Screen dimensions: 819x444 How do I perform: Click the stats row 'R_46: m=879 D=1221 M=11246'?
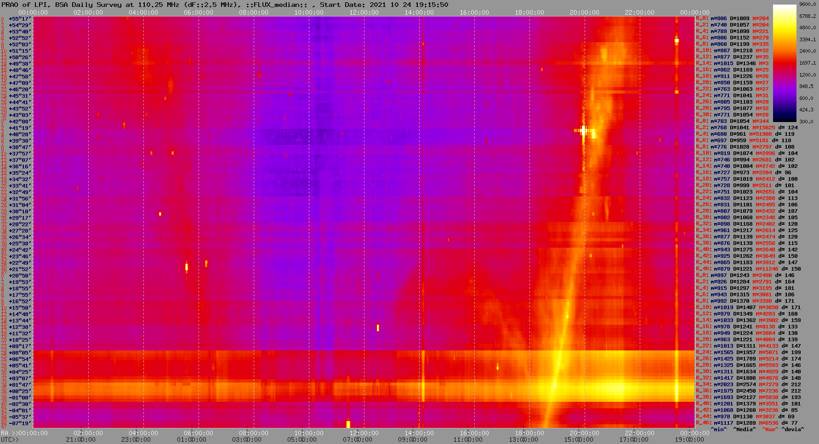748,269
